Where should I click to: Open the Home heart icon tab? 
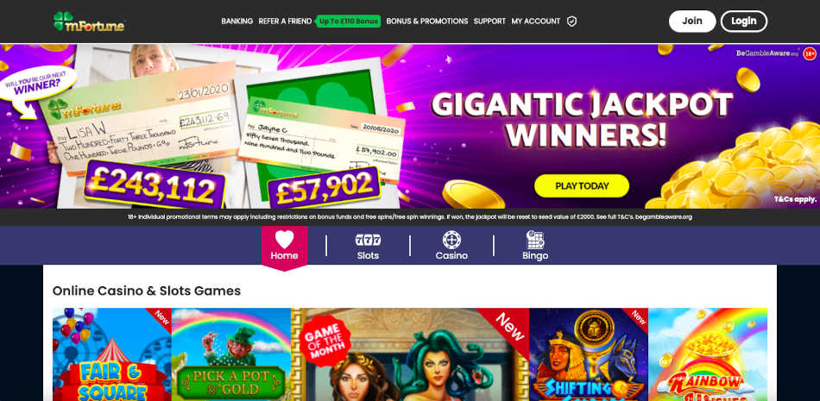(x=284, y=239)
